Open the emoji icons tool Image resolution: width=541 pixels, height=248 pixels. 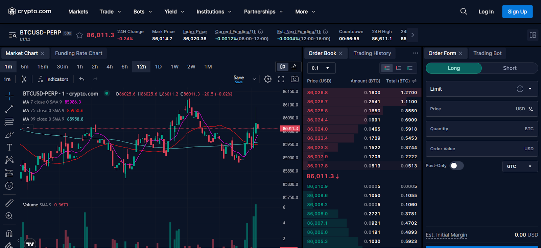pyautogui.click(x=9, y=186)
